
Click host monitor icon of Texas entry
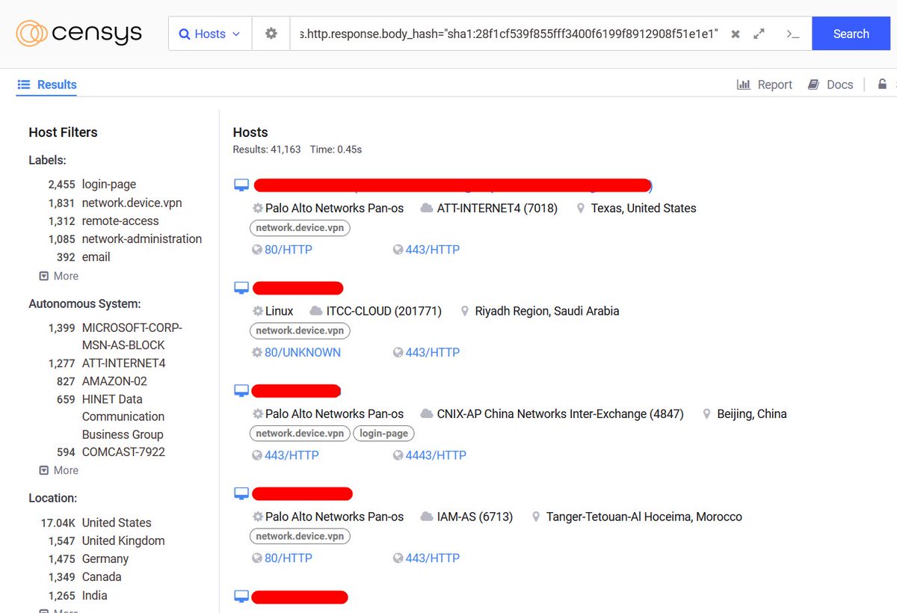tap(241, 185)
